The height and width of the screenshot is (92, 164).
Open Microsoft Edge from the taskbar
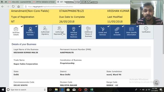[x=62, y=90]
